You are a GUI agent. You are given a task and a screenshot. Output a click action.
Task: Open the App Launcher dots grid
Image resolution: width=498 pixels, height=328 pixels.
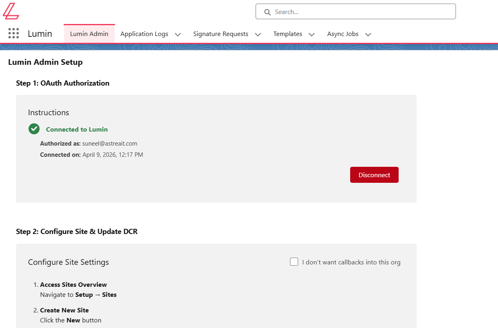[x=14, y=34]
